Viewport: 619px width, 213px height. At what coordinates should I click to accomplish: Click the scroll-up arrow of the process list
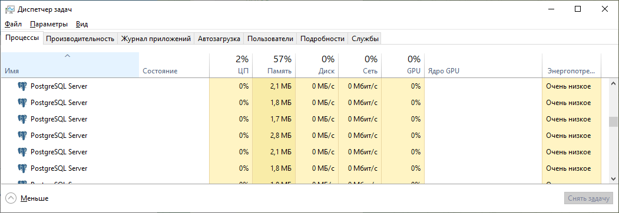pyautogui.click(x=613, y=83)
